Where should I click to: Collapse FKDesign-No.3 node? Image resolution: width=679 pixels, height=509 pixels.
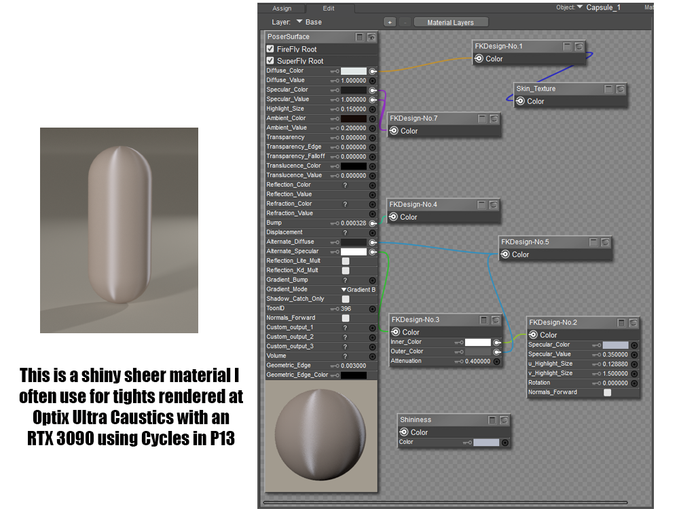pyautogui.click(x=483, y=320)
